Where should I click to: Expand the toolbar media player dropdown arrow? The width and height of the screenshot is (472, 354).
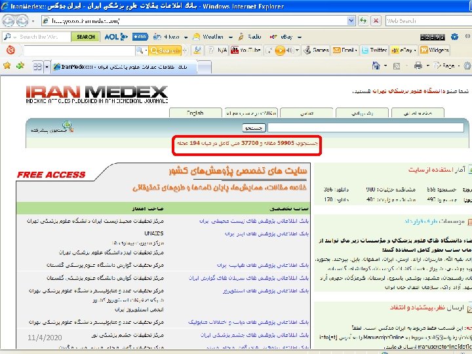click(x=297, y=50)
